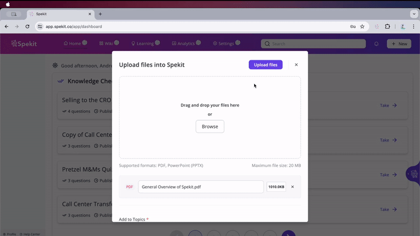Screen dimensions: 420x236
Task: Click the tab group icon left of Spekit tab
Action: tap(14, 14)
